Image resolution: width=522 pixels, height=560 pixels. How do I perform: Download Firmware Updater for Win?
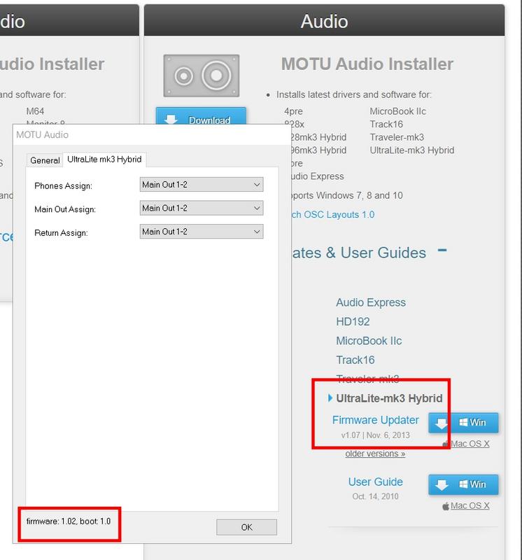[x=463, y=423]
